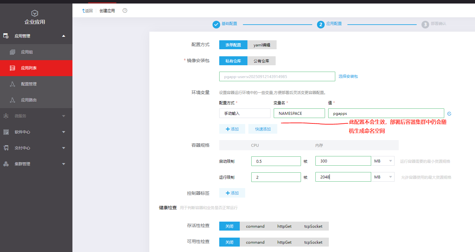Open configuration management in sidebar
Viewport: 475px width, 252px height.
[x=29, y=84]
